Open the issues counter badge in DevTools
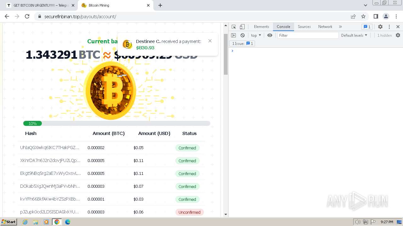 (367, 27)
